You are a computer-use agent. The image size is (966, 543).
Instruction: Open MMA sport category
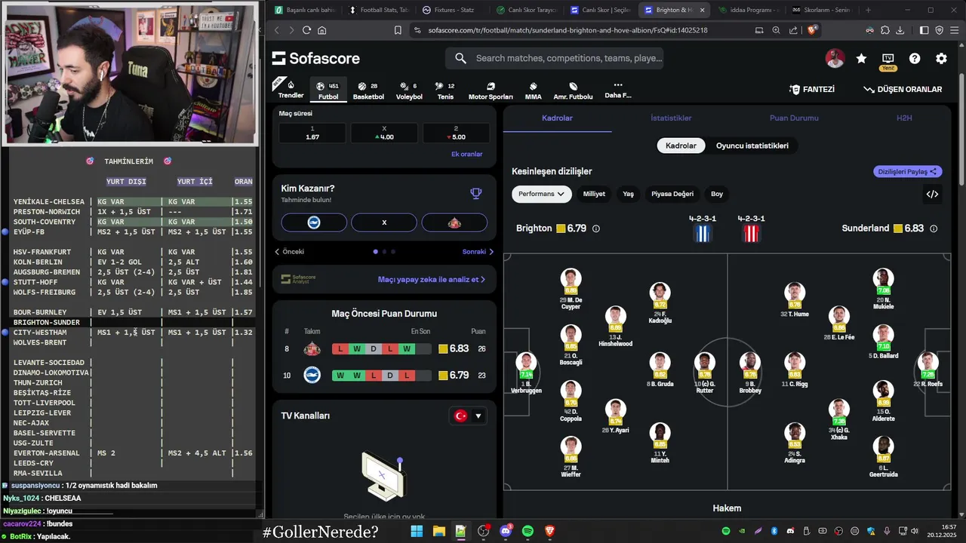(x=533, y=90)
